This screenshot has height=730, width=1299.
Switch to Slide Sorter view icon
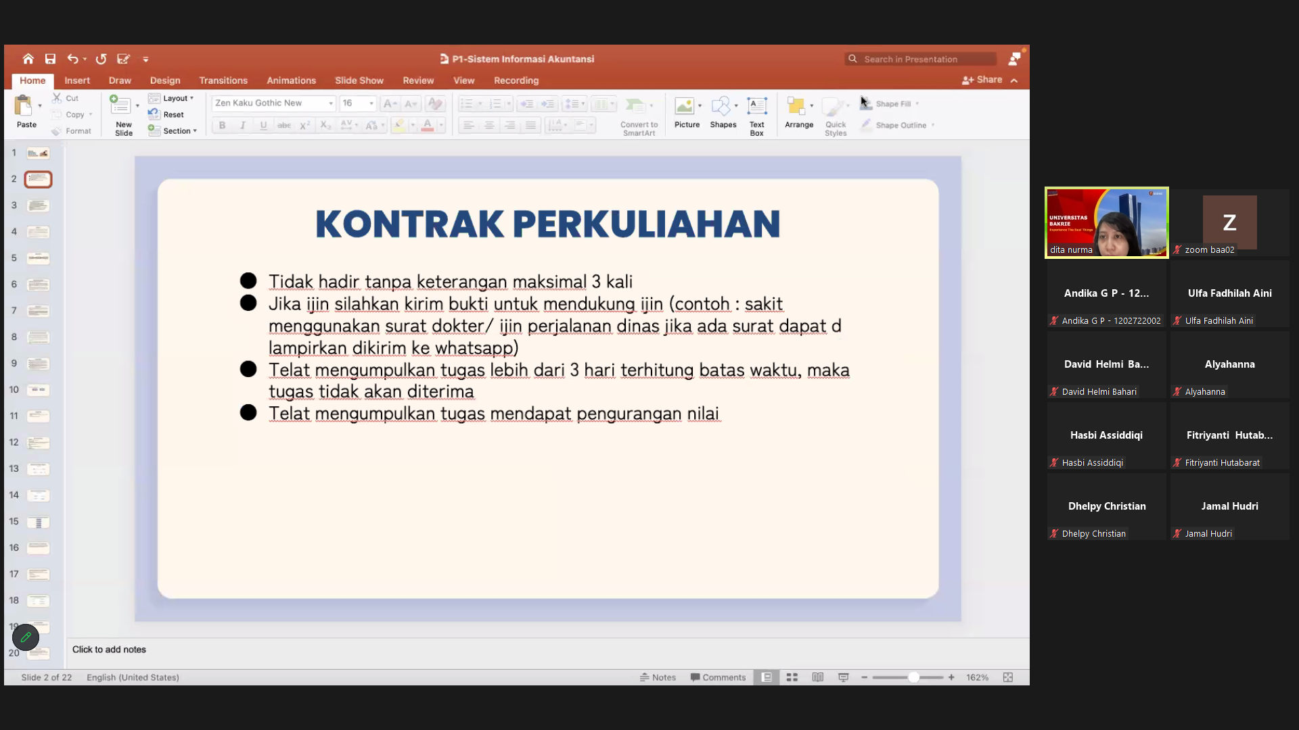(792, 677)
